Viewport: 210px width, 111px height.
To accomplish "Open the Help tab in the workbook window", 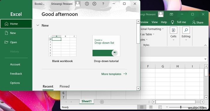I will [164, 22].
